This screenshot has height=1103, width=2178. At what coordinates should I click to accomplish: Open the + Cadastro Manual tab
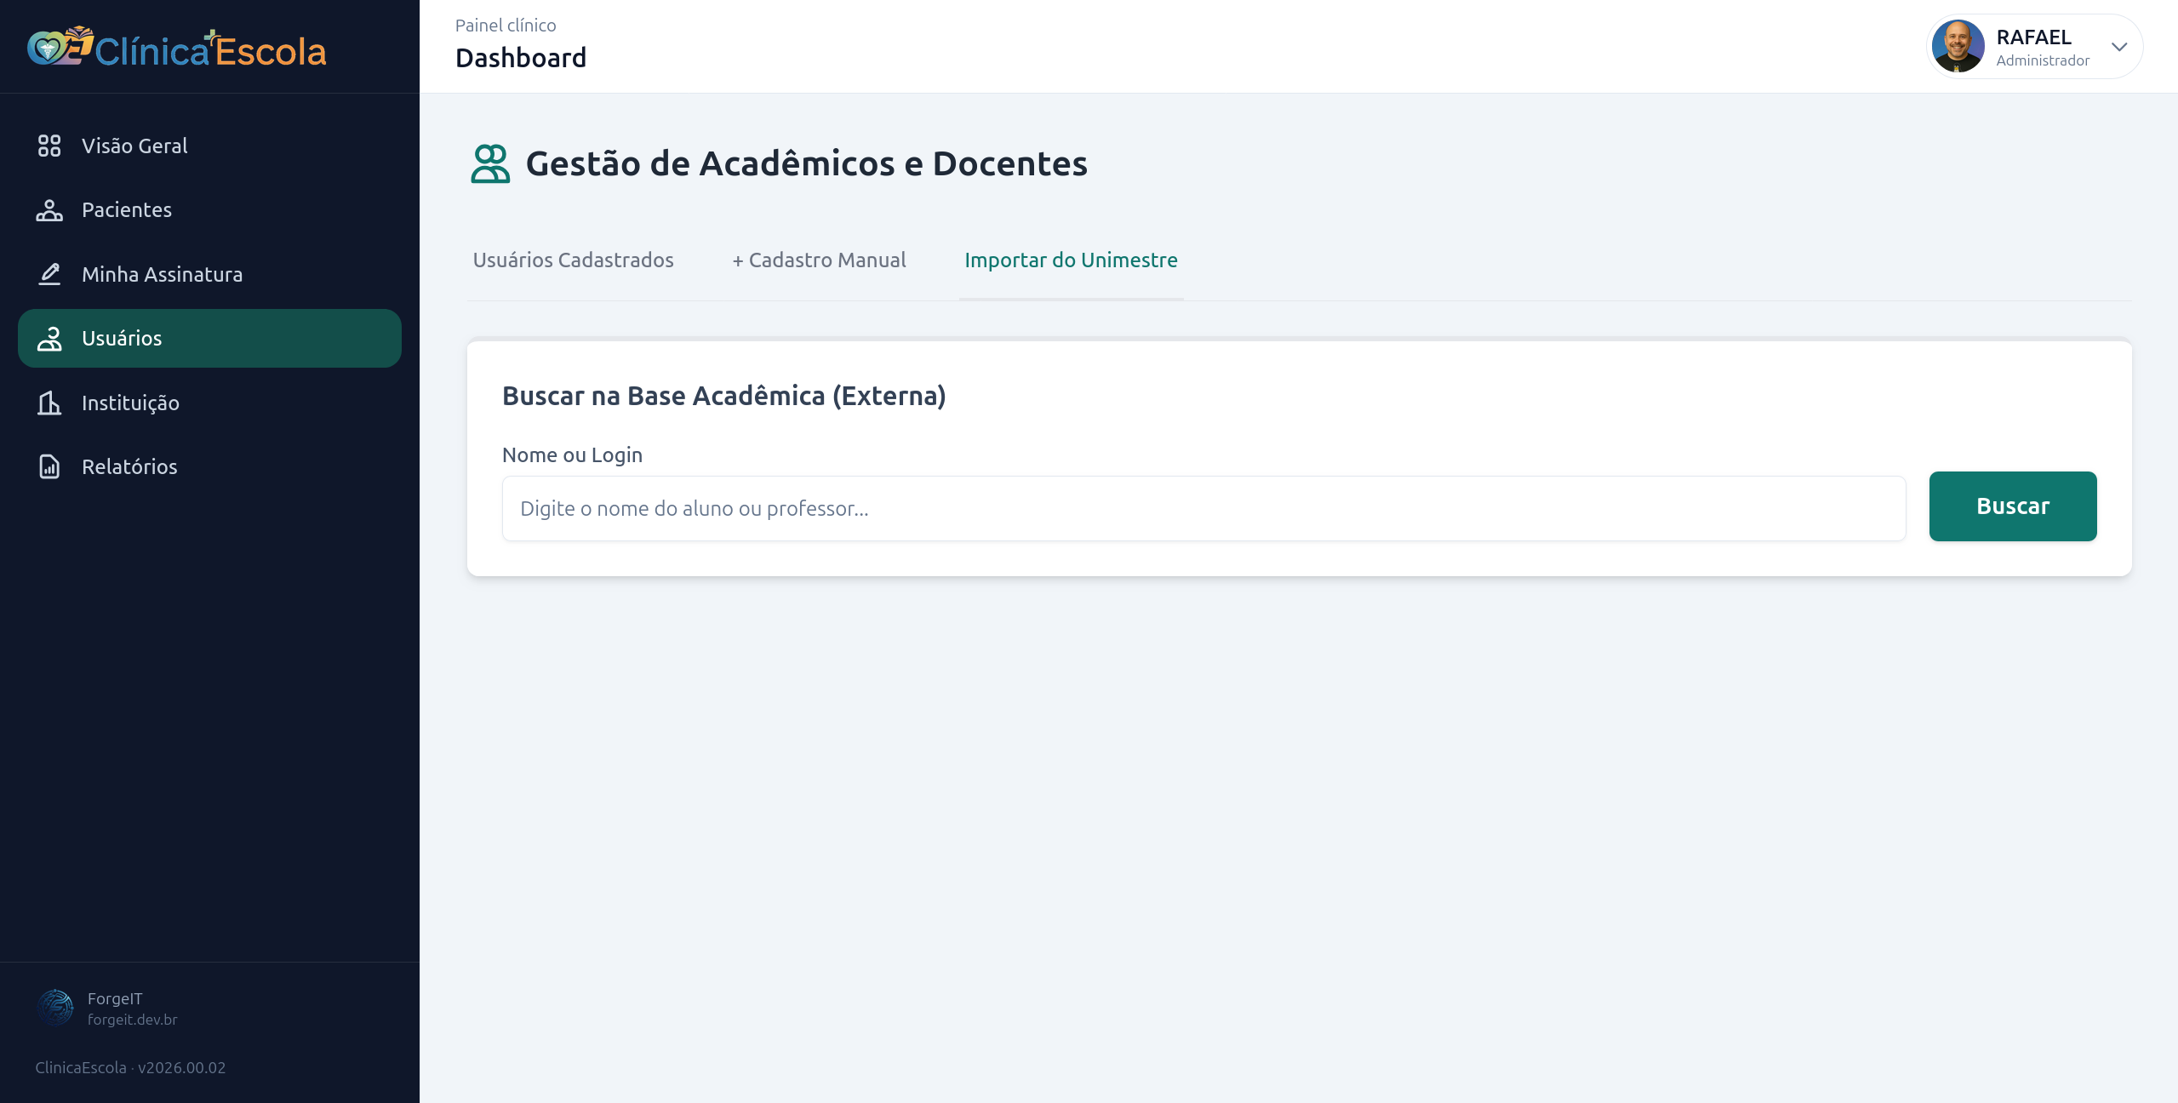819,260
